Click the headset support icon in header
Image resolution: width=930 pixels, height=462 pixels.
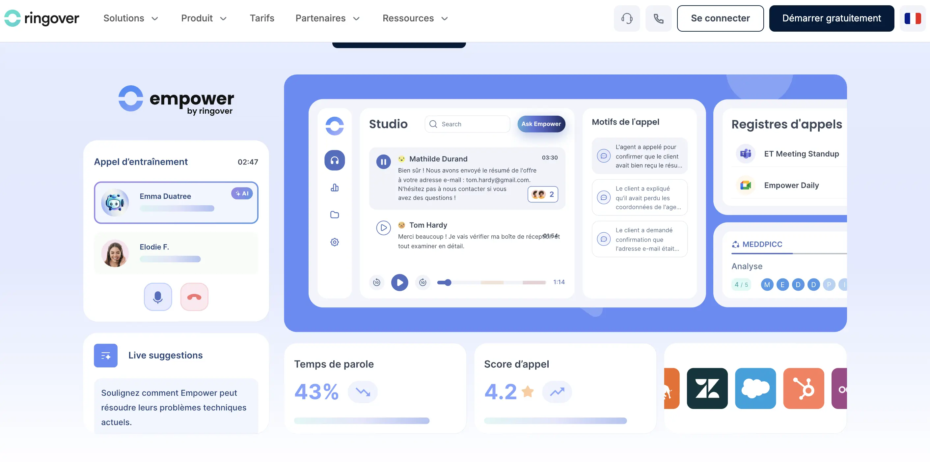click(x=627, y=18)
